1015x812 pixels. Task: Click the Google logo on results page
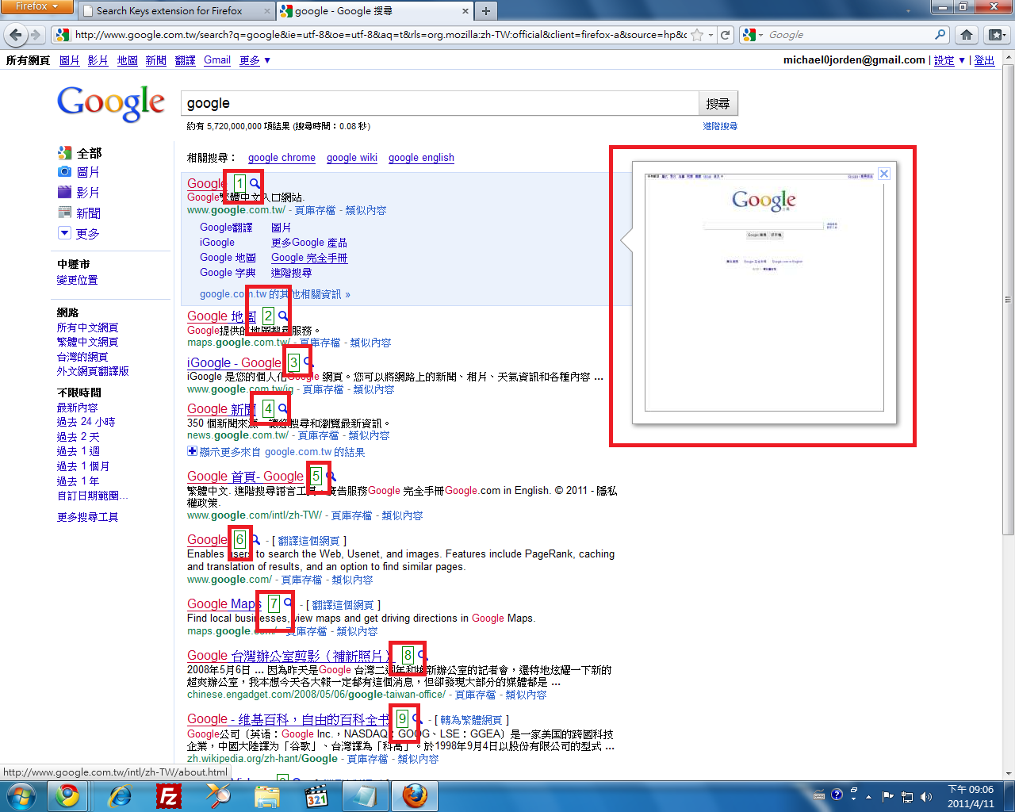click(x=111, y=103)
